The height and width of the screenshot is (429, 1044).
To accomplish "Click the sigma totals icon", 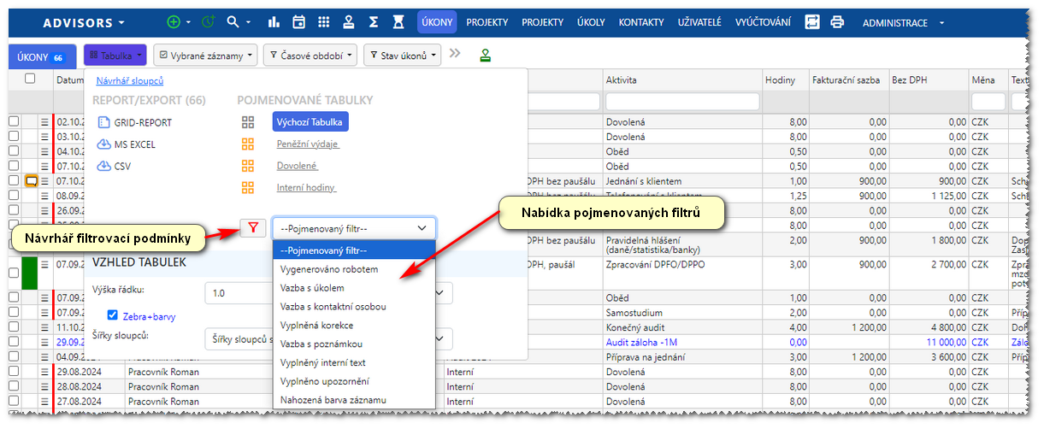I will 373,22.
